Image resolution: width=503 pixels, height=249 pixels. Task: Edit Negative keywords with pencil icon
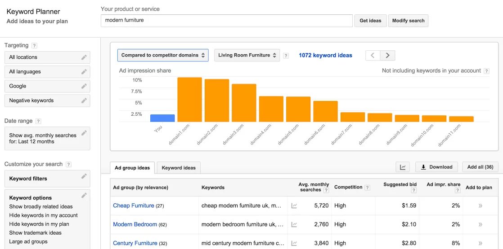click(84, 100)
